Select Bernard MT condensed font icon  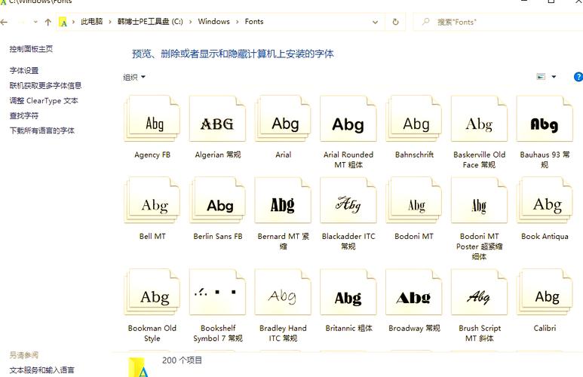click(x=283, y=200)
